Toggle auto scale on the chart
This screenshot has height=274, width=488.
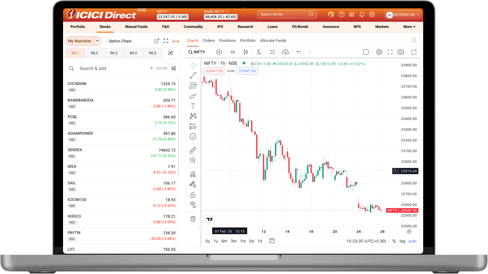tap(413, 241)
